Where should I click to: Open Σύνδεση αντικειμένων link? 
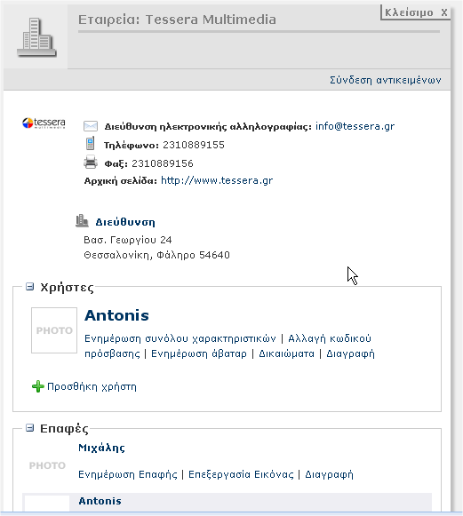tap(386, 80)
